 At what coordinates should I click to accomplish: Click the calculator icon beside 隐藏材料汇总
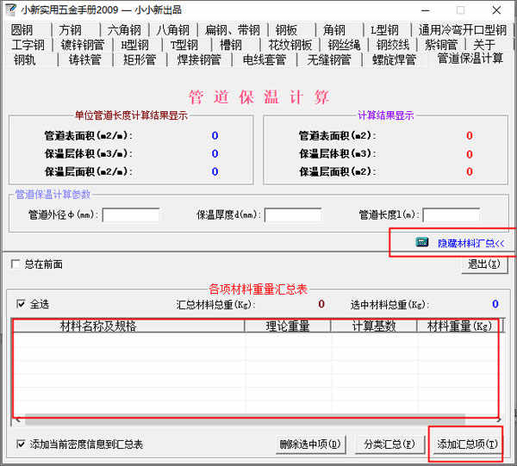pyautogui.click(x=422, y=242)
